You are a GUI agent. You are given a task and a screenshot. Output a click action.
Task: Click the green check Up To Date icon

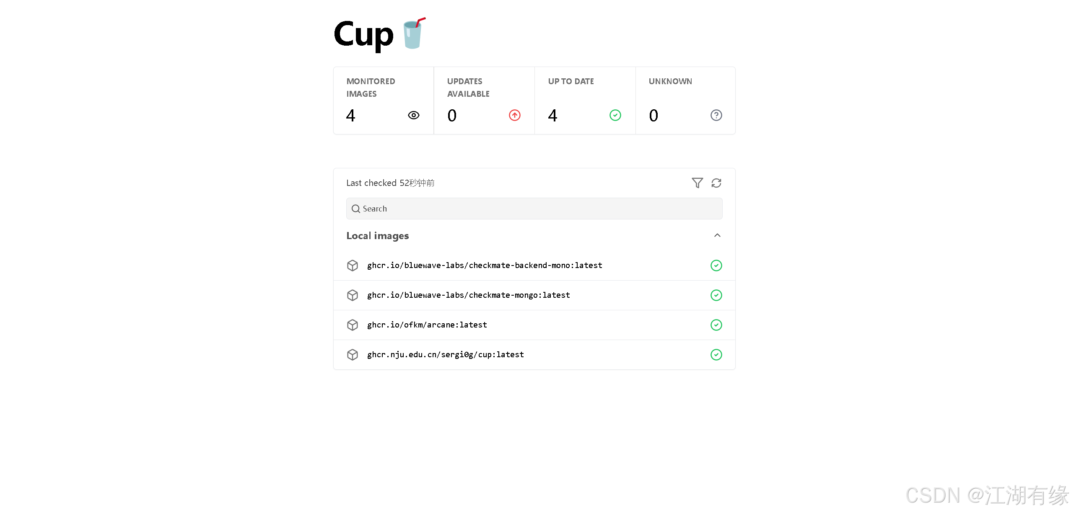(615, 115)
